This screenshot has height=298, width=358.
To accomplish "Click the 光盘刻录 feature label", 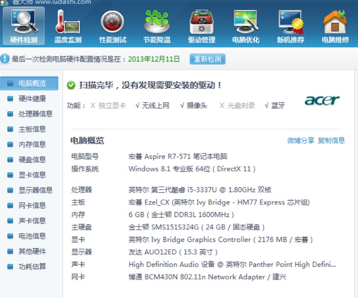I will pyautogui.click(x=241, y=105).
